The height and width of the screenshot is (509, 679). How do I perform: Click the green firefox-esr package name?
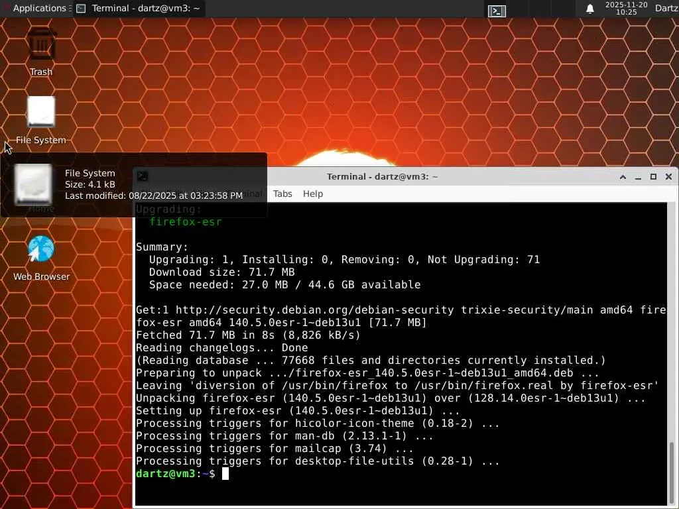point(186,222)
